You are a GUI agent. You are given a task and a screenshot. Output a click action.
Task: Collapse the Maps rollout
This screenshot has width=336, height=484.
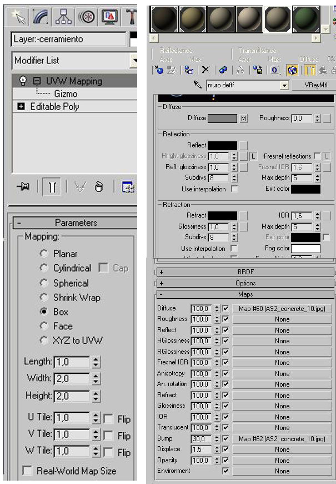(245, 294)
